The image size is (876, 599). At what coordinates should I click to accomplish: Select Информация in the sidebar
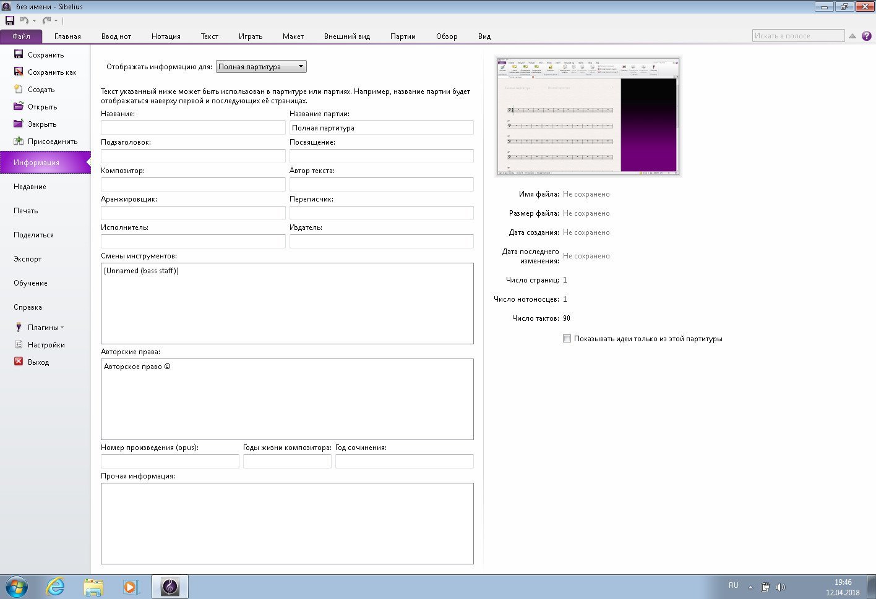45,162
